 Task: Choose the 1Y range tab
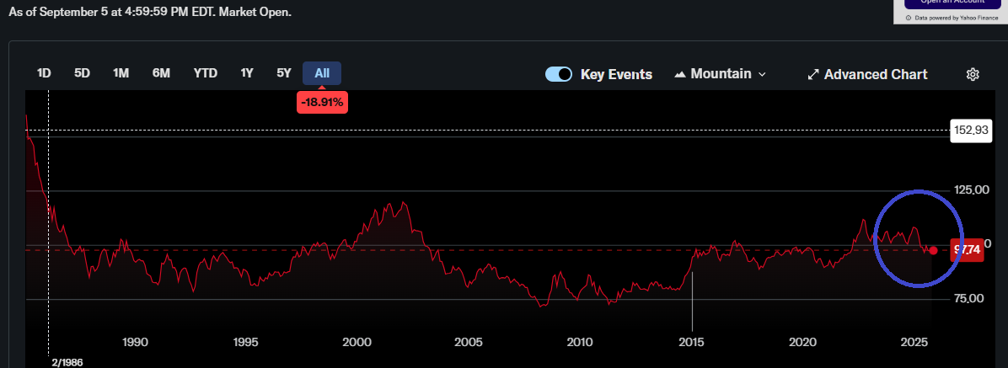(x=247, y=73)
